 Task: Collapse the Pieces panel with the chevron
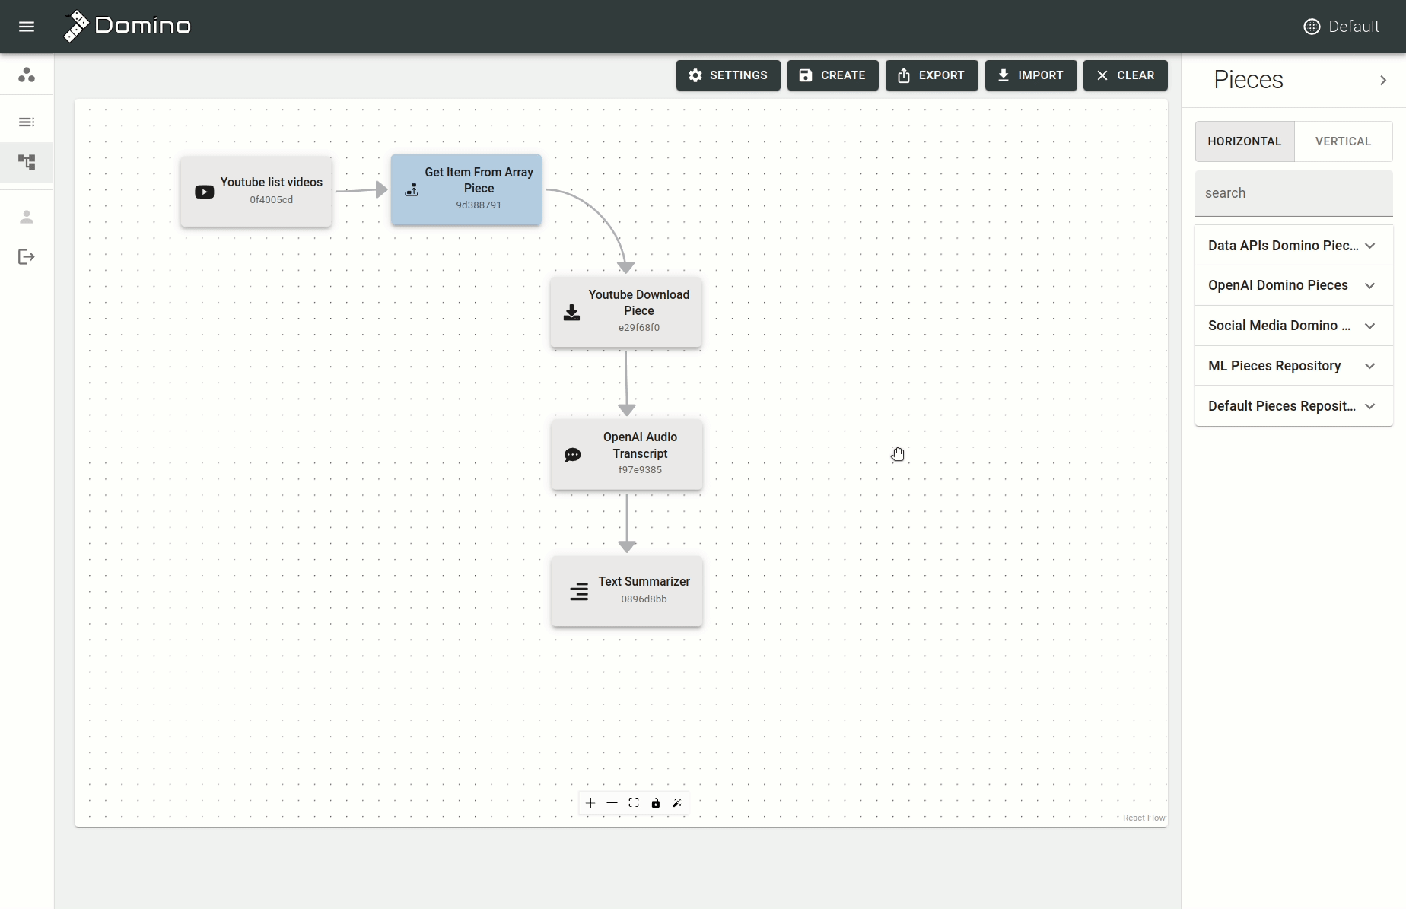coord(1383,80)
